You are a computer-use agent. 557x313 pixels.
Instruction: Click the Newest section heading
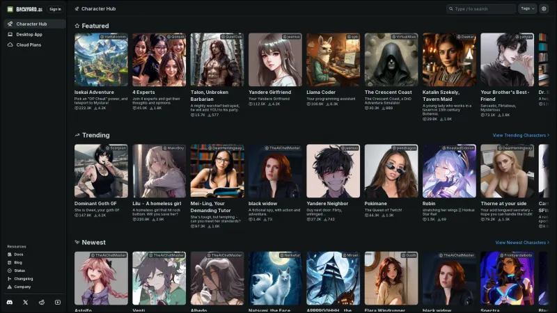(94, 242)
